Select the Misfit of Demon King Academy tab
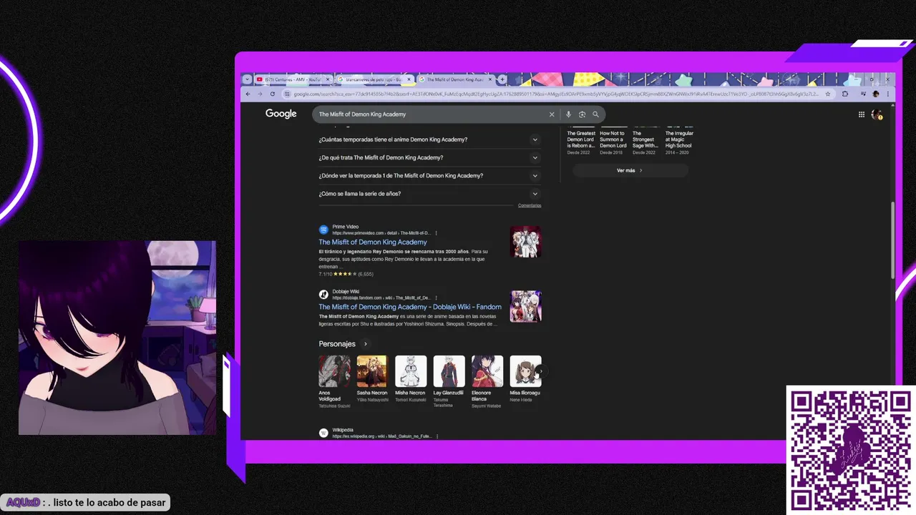Screen dimensions: 916x515 tap(458, 79)
